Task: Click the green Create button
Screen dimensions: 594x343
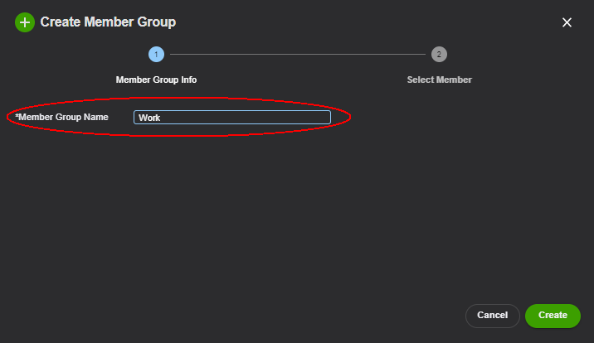Action: click(553, 316)
